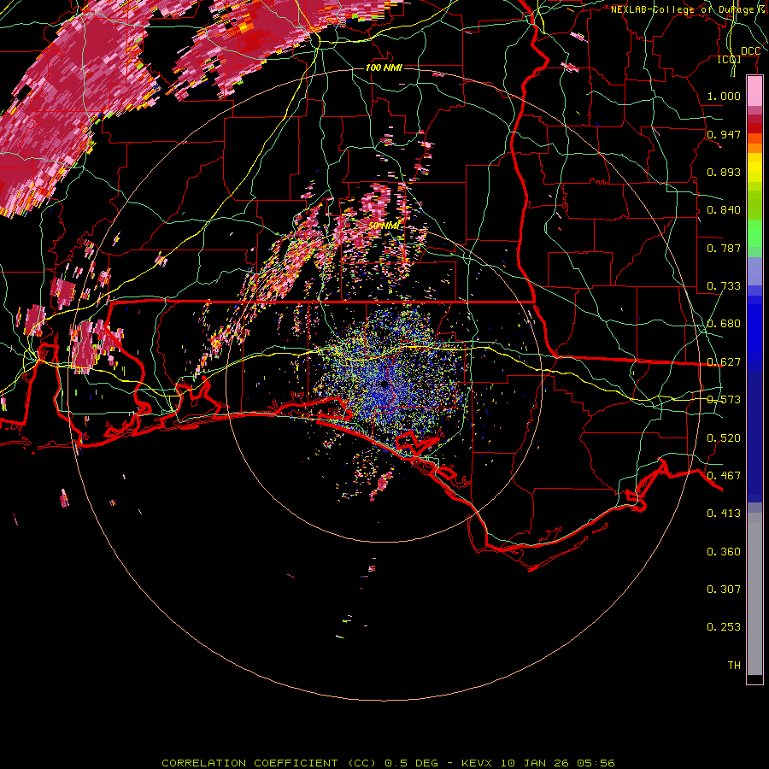Click the black radar site dot at map center
The width and height of the screenshot is (769, 769).
coord(384,384)
